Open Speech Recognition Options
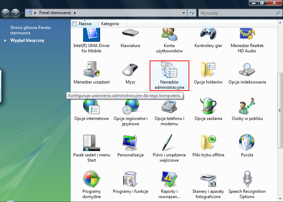Image resolution: width=283 pixels, height=202 pixels. (247, 180)
